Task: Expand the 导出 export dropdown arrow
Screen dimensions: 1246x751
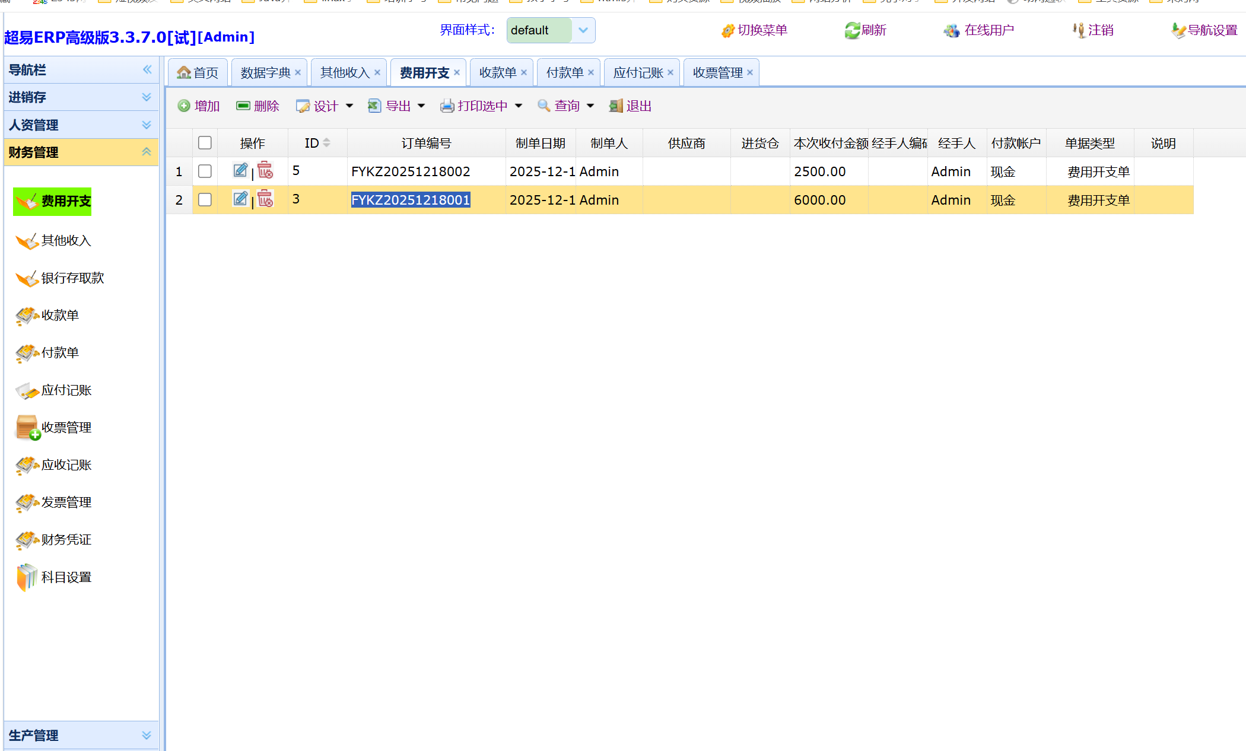Action: click(421, 106)
